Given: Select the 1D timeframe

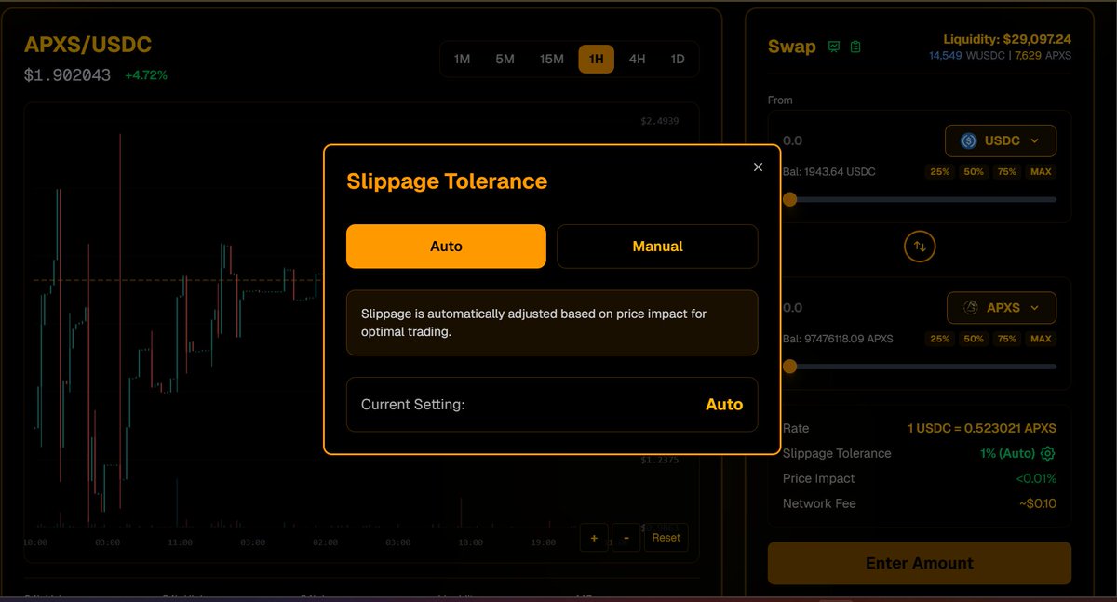Looking at the screenshot, I should [x=678, y=59].
